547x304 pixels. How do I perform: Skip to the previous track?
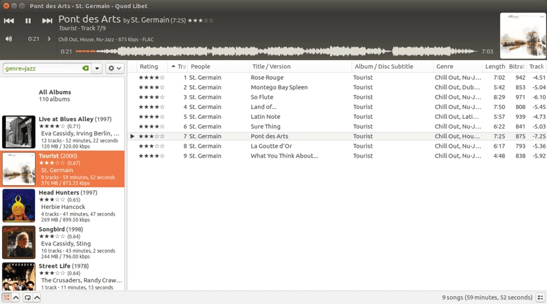pos(9,21)
